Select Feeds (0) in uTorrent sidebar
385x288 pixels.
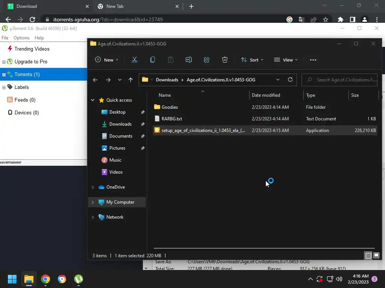(25, 100)
